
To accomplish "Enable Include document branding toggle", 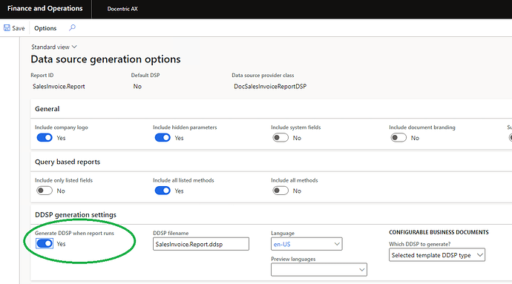I will tap(398, 138).
